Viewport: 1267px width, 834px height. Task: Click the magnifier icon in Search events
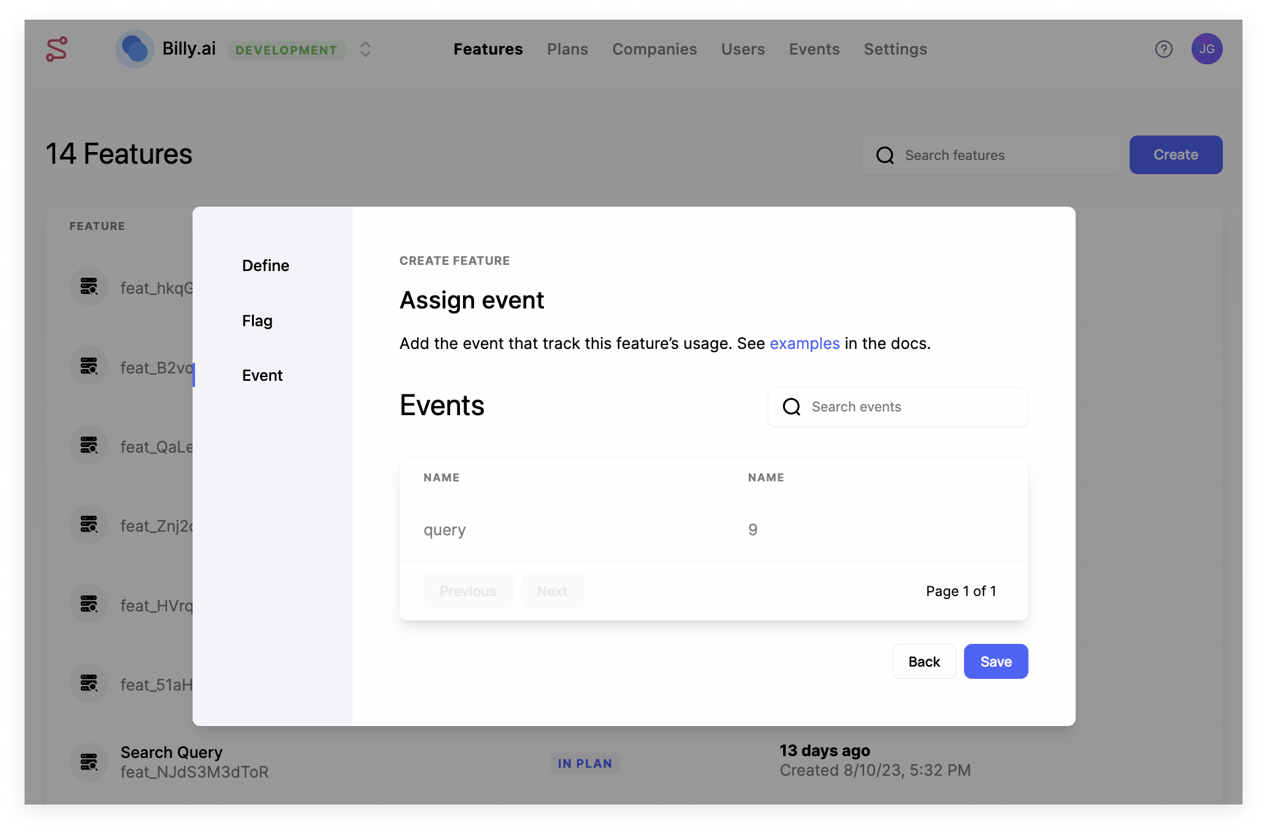click(792, 406)
